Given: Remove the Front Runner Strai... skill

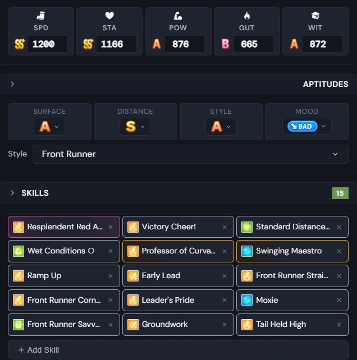Looking at the screenshot, I should coord(339,276).
